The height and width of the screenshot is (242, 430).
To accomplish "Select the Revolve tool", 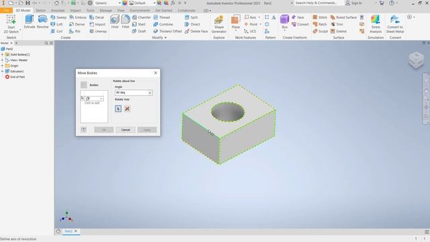I will point(42,22).
